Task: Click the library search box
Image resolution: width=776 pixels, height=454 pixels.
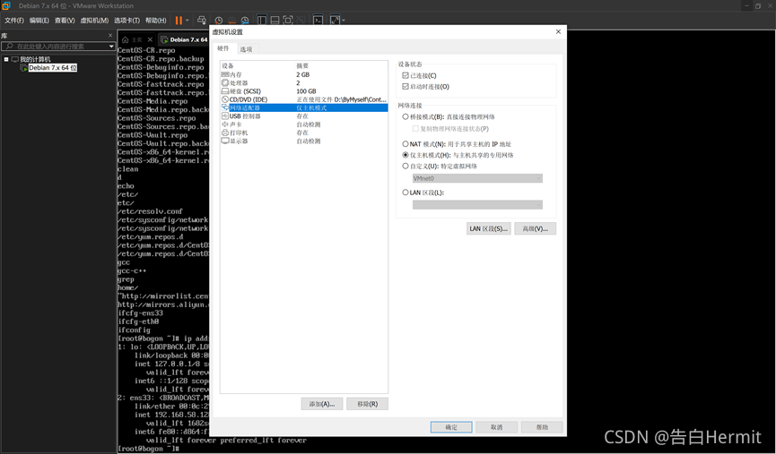Action: click(58, 46)
